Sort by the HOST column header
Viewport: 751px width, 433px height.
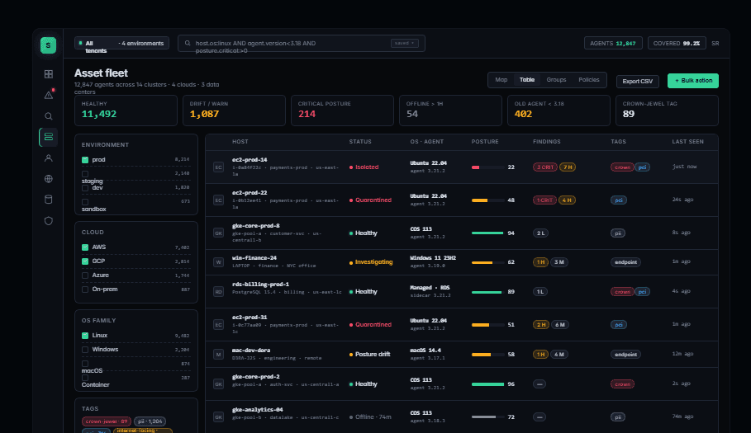(x=240, y=142)
